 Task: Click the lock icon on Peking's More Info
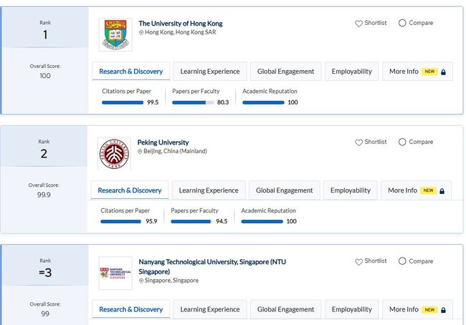click(x=442, y=190)
